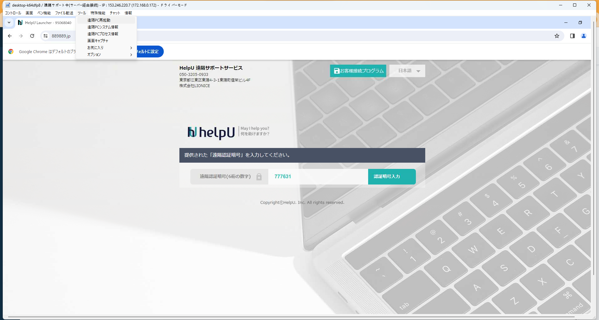Open the Chrome tab search dropdown
The height and width of the screenshot is (320, 599).
pos(9,22)
